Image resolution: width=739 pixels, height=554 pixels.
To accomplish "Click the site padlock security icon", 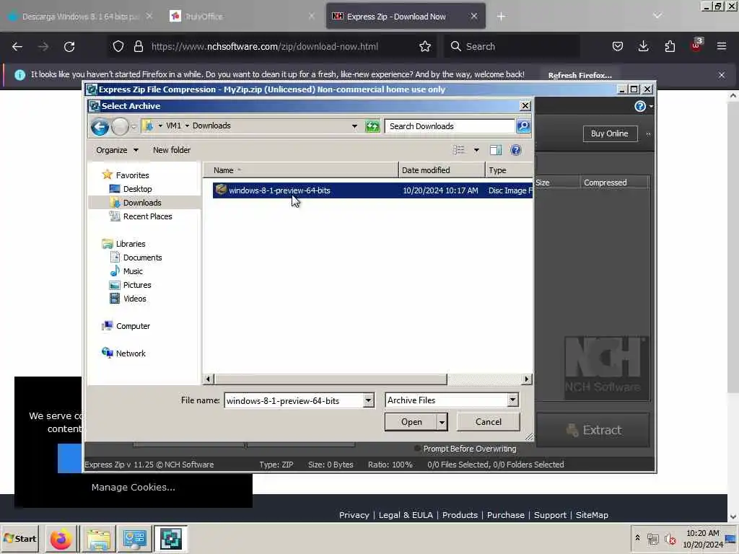I will point(138,46).
